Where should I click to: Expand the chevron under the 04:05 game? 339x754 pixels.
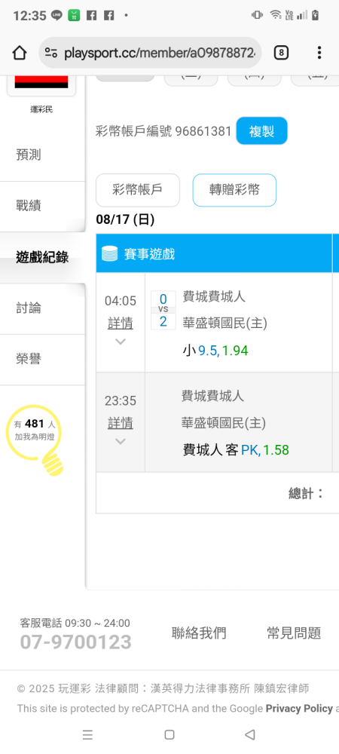tap(121, 342)
